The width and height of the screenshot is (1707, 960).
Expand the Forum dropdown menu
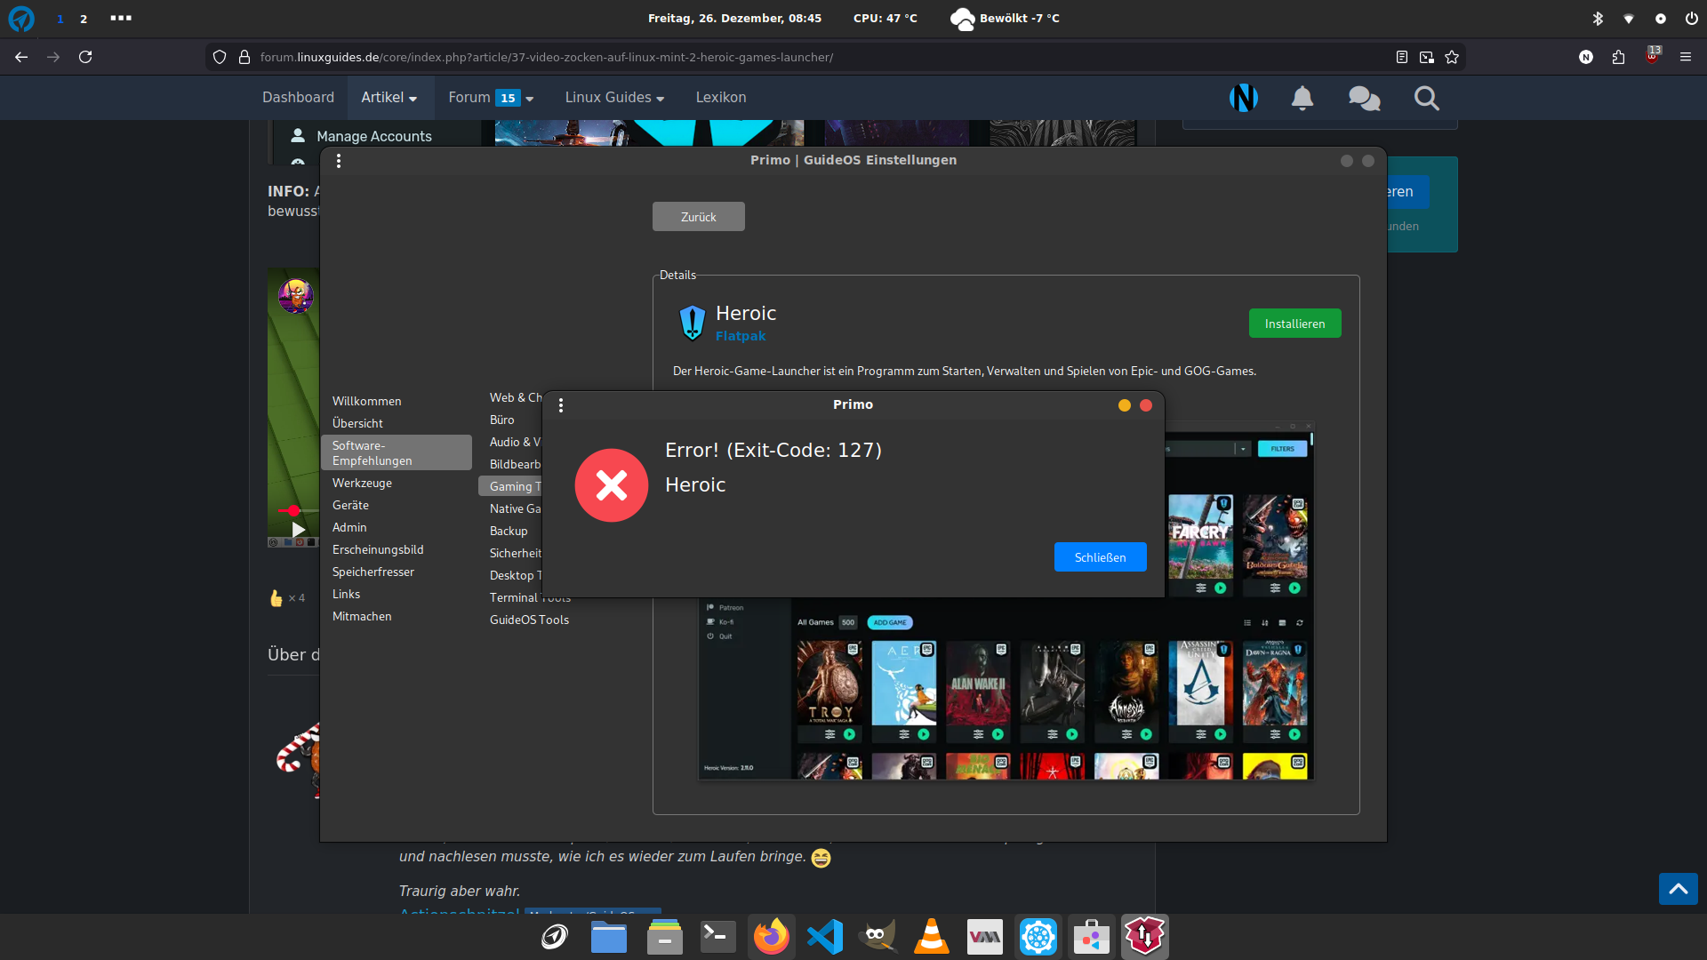pyautogui.click(x=491, y=98)
